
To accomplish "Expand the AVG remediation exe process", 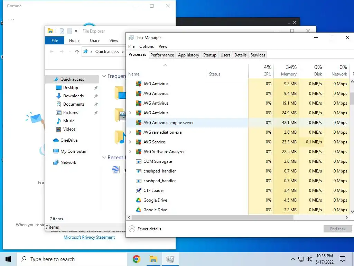I will click(130, 132).
